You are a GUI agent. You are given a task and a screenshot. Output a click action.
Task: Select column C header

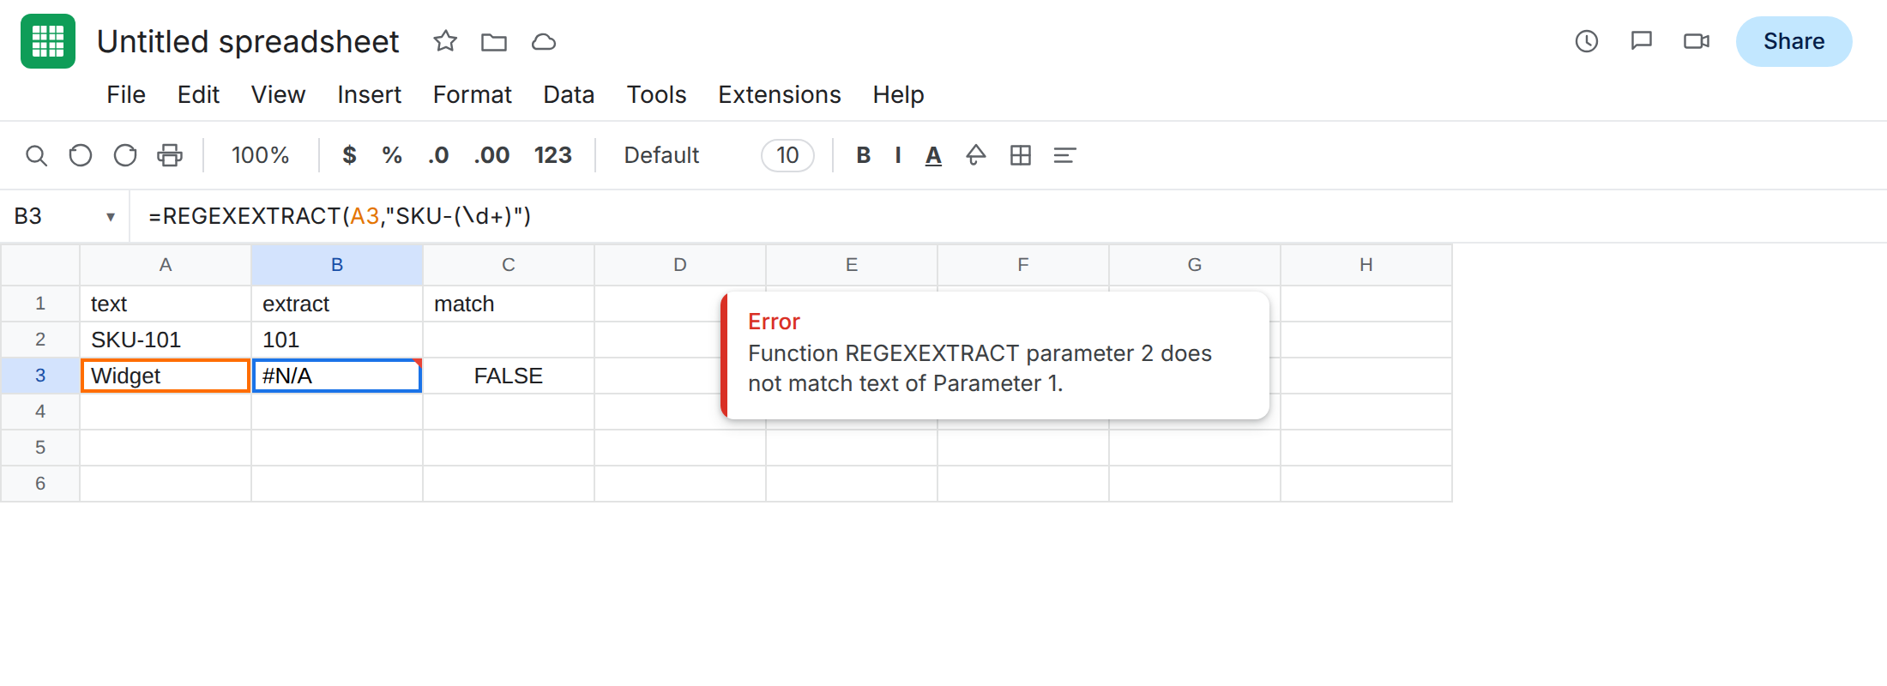(509, 265)
